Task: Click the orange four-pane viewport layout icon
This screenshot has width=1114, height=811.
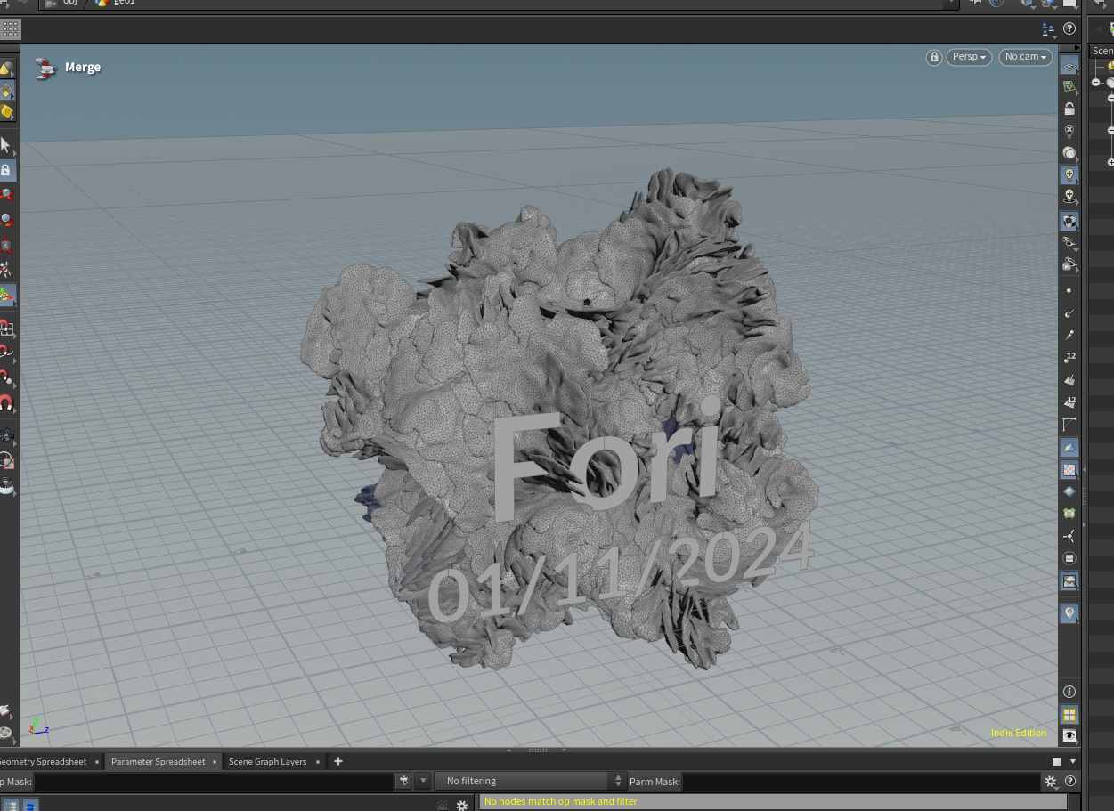Action: point(1069,714)
